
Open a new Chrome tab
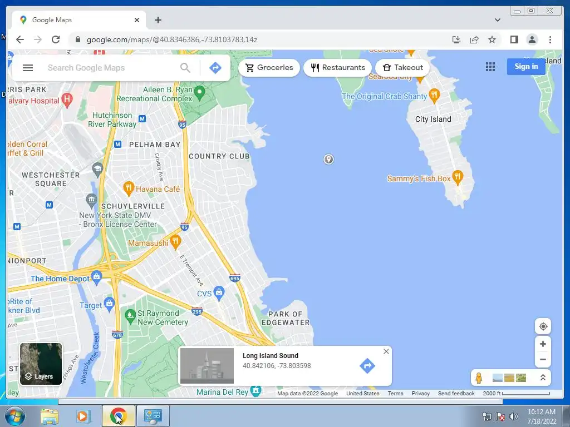click(x=158, y=20)
